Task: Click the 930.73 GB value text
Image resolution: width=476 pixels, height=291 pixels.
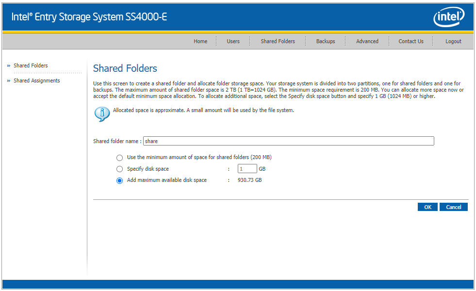Action: (x=249, y=180)
